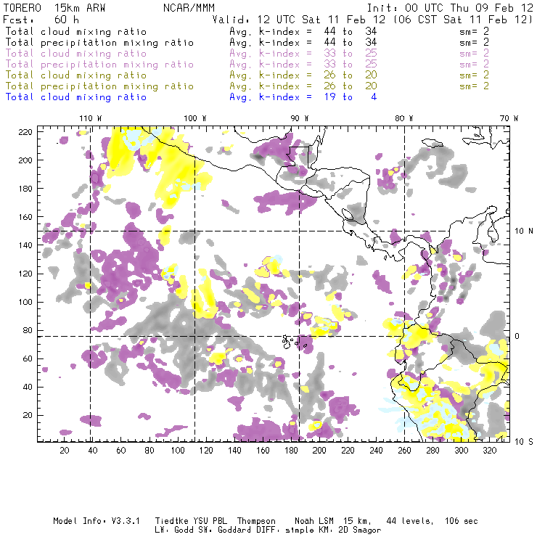The width and height of the screenshot is (537, 537).
Task: Click the '10 S' latitude label
Action: coord(524,442)
